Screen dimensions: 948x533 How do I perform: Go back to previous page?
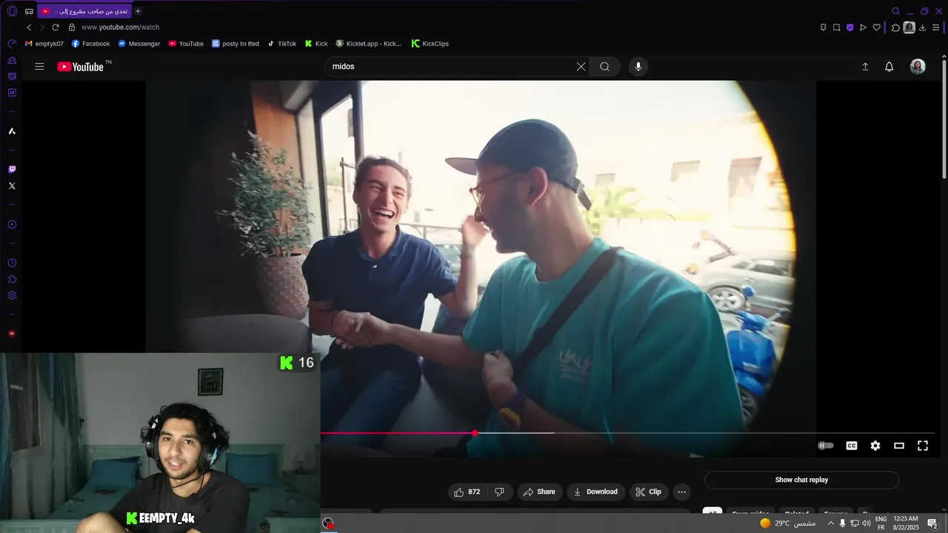tap(29, 27)
